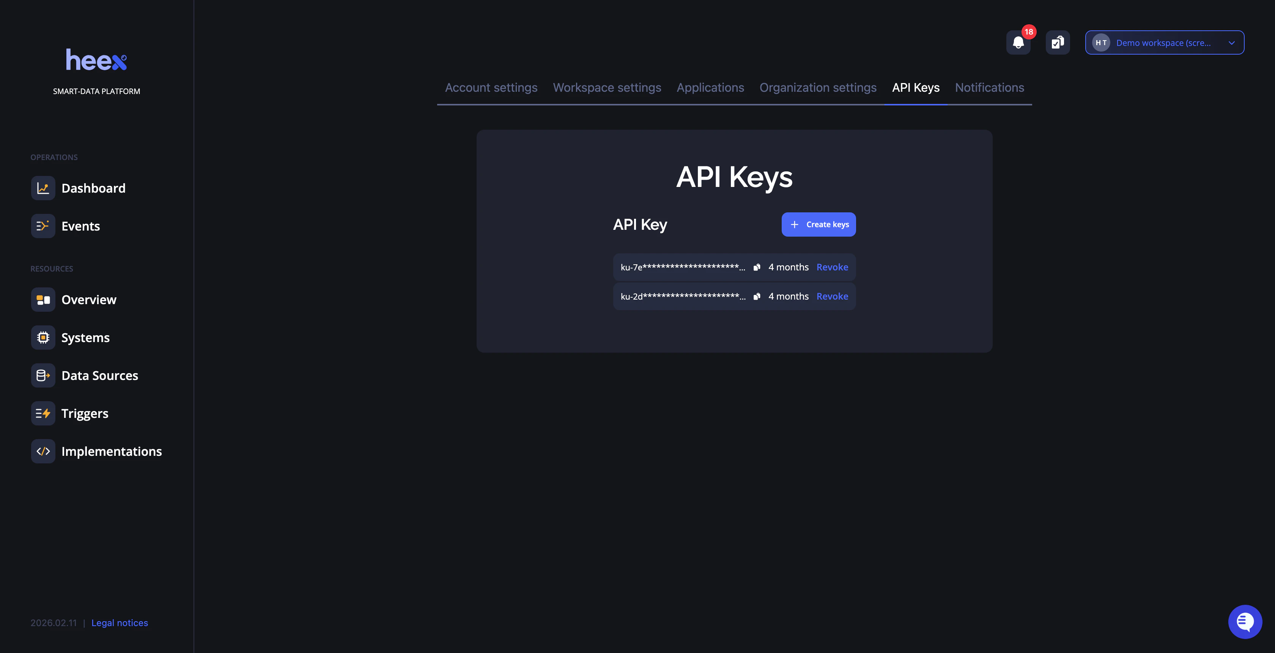Open the chat support bubble
The image size is (1275, 653).
point(1245,622)
